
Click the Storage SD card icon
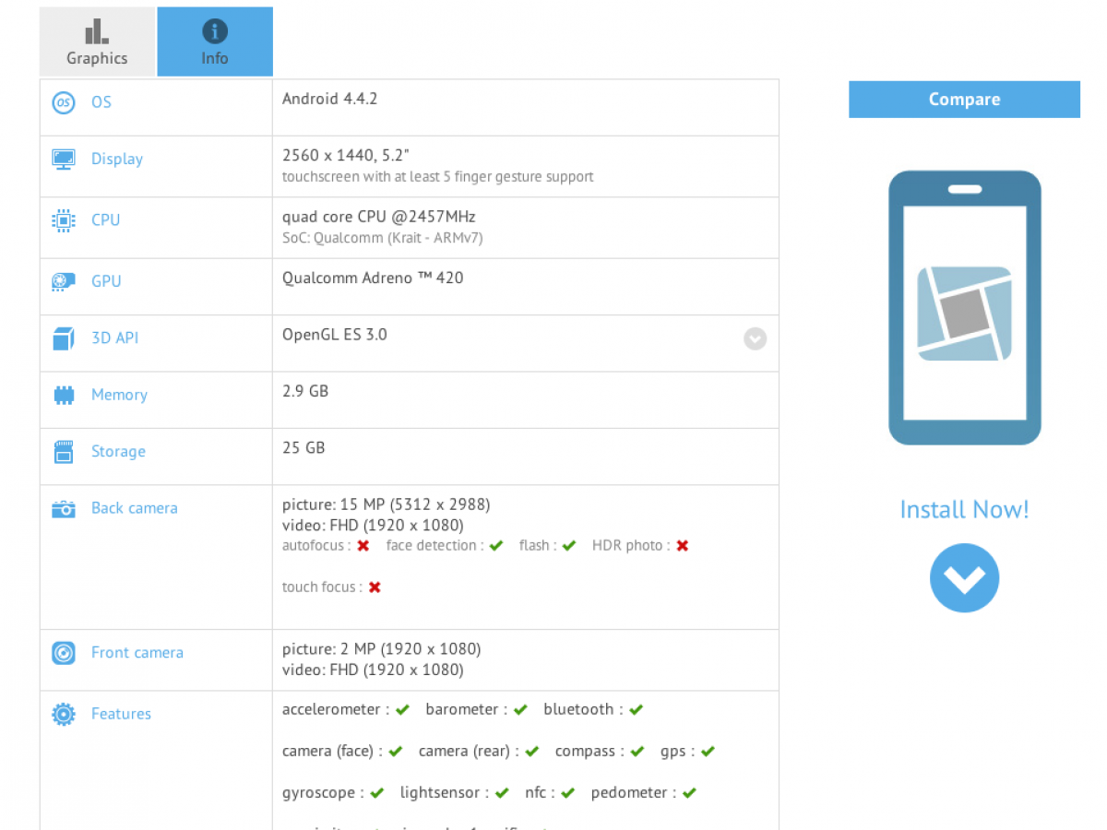(63, 452)
